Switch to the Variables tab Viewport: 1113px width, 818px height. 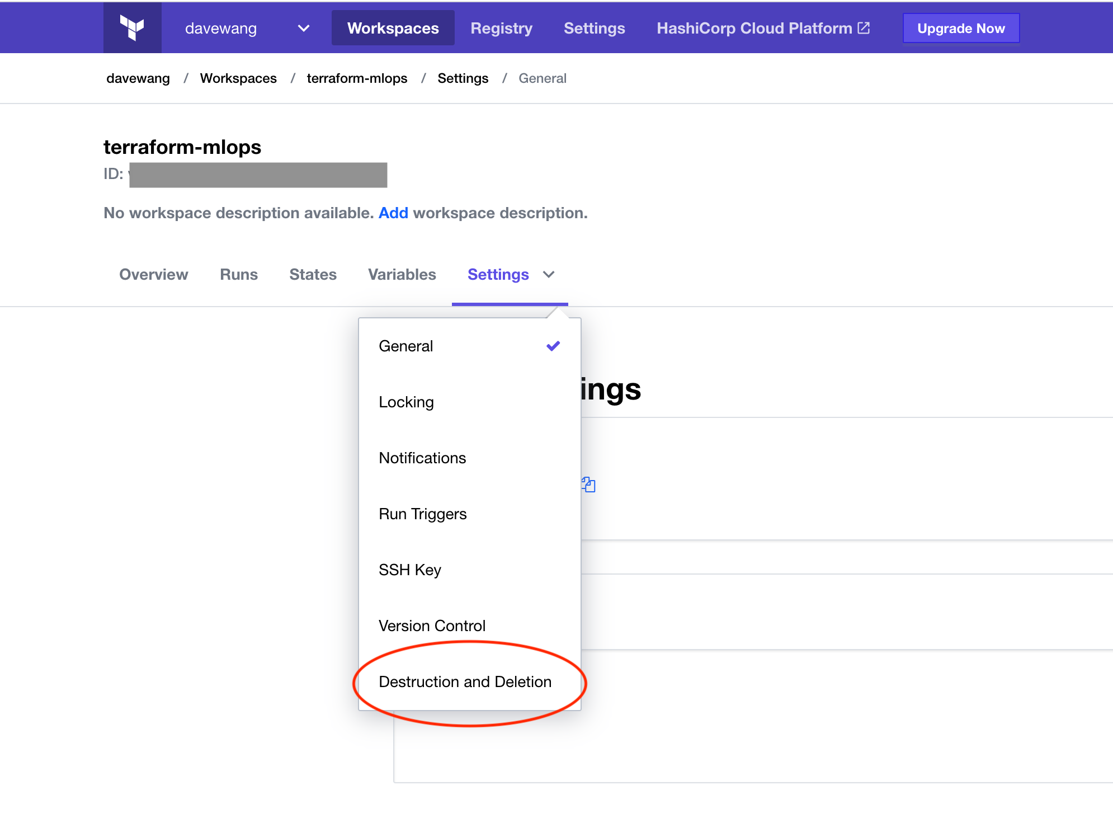click(x=402, y=274)
